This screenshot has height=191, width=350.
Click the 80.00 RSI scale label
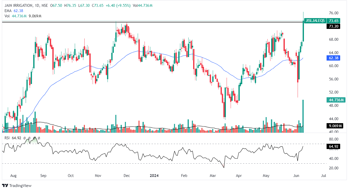coord(333,139)
